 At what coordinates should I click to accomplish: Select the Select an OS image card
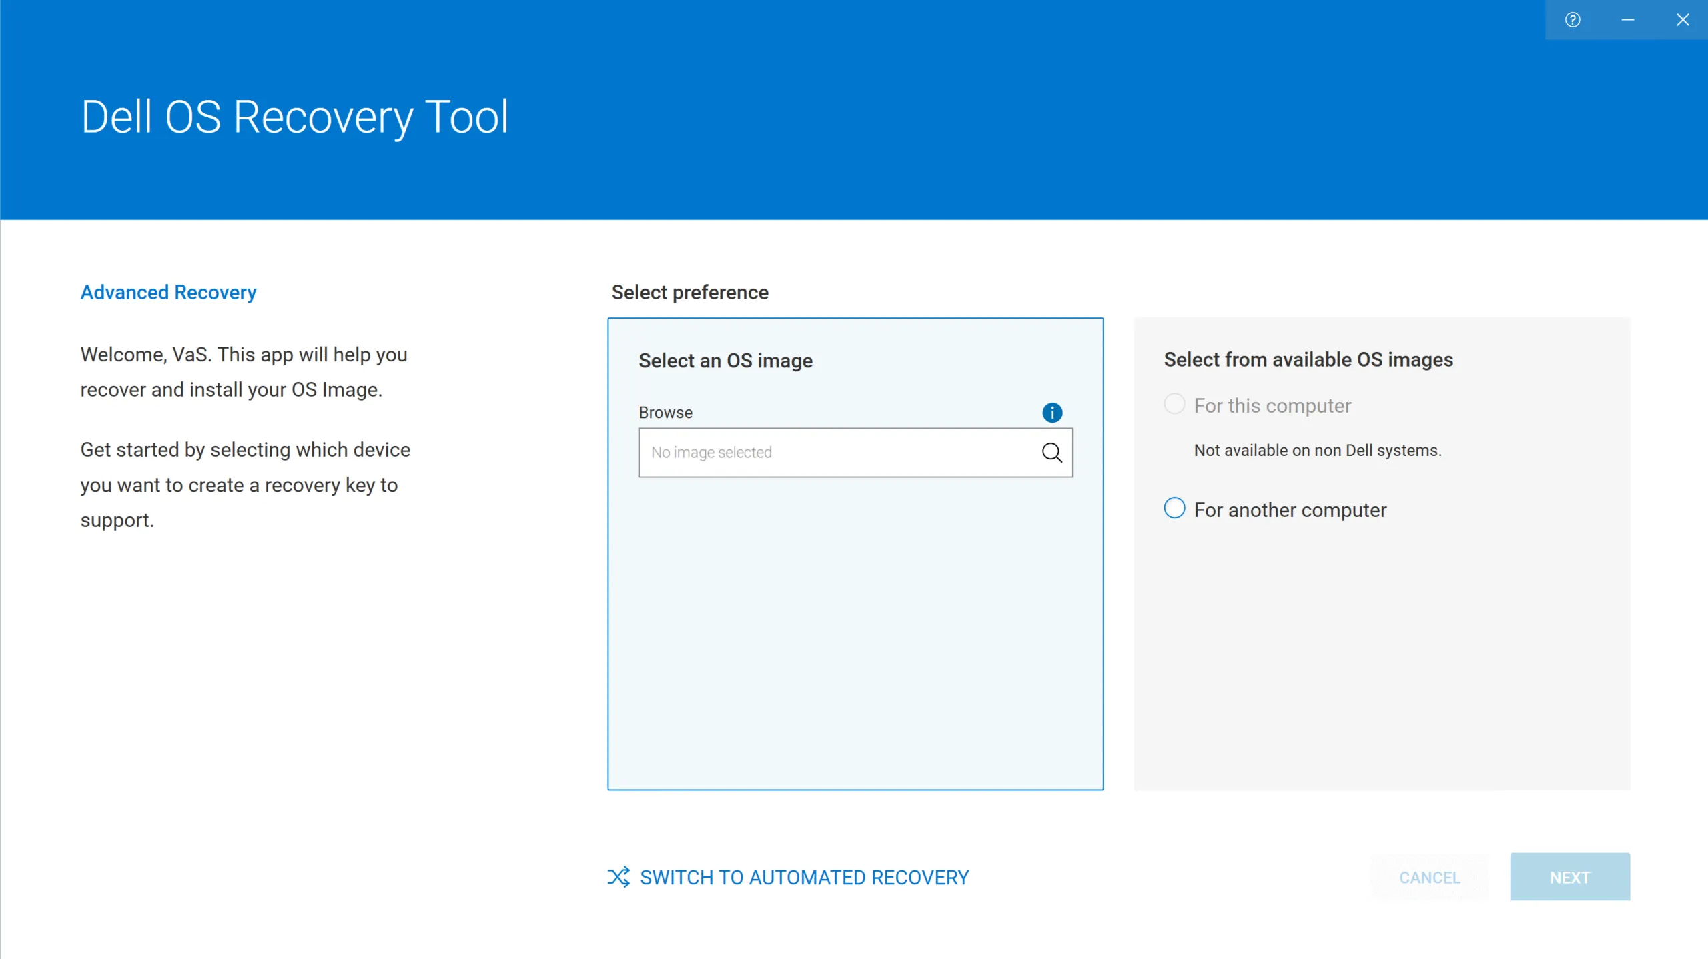(x=855, y=554)
